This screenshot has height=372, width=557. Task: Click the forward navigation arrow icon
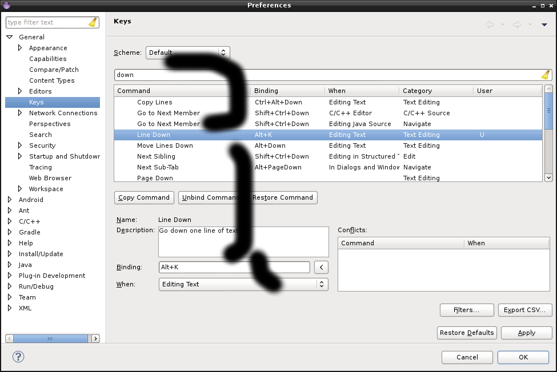pos(516,25)
